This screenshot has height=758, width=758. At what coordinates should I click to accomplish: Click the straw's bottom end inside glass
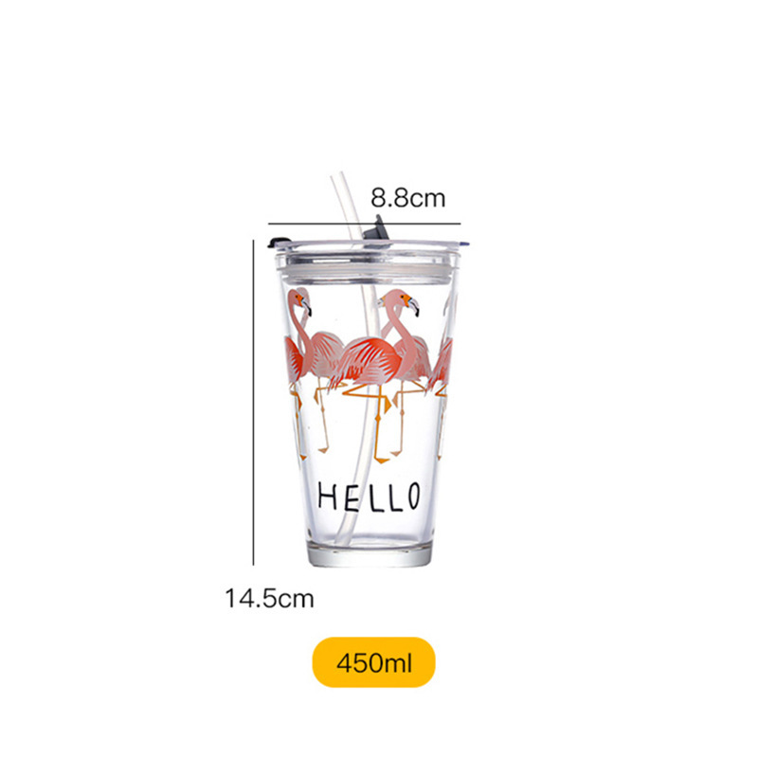click(x=343, y=534)
